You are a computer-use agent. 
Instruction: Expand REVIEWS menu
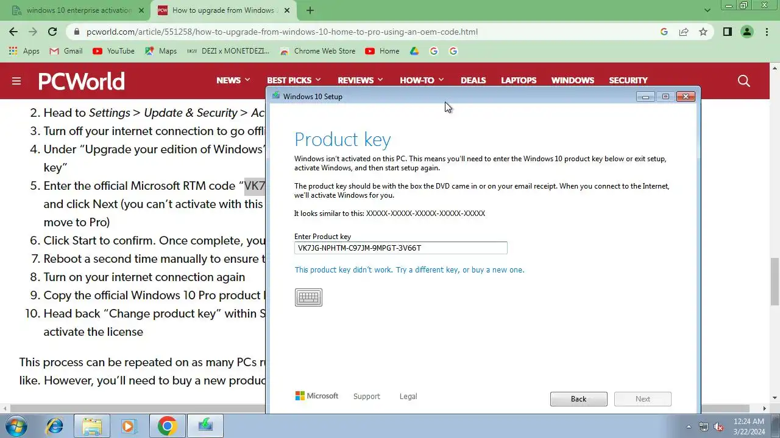[360, 80]
